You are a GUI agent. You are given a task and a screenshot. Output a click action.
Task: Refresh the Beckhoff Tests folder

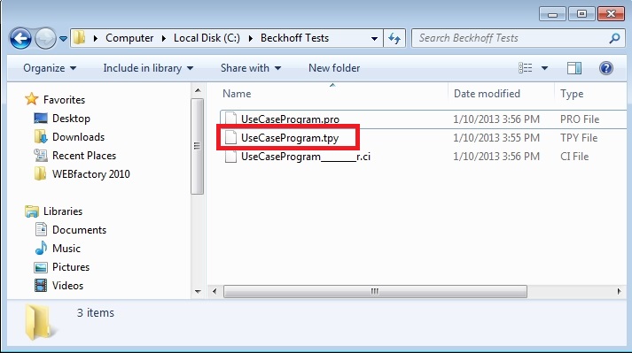pos(394,38)
